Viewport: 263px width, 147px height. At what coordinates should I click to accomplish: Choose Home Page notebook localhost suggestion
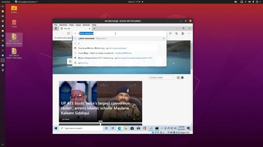point(120,53)
